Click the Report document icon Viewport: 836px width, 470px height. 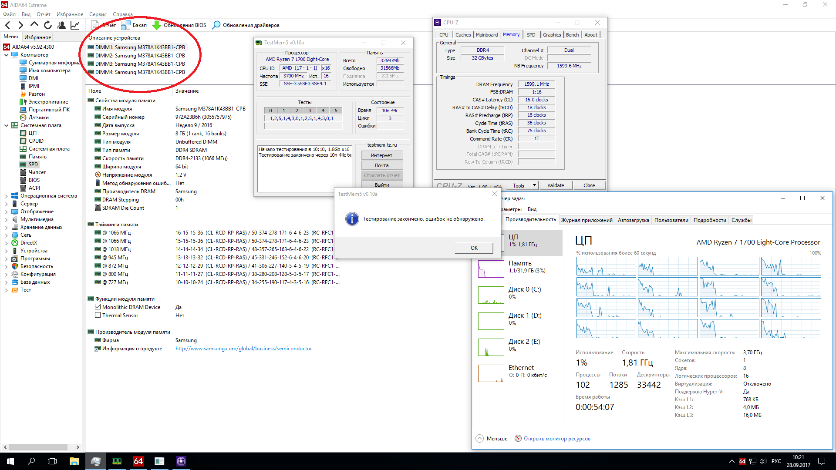(x=95, y=25)
